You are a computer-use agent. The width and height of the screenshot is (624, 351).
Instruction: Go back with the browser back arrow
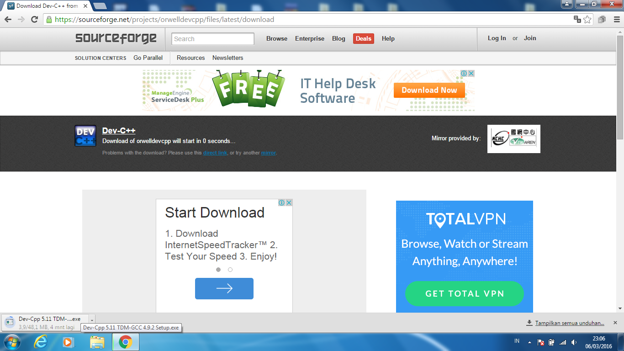click(x=8, y=19)
